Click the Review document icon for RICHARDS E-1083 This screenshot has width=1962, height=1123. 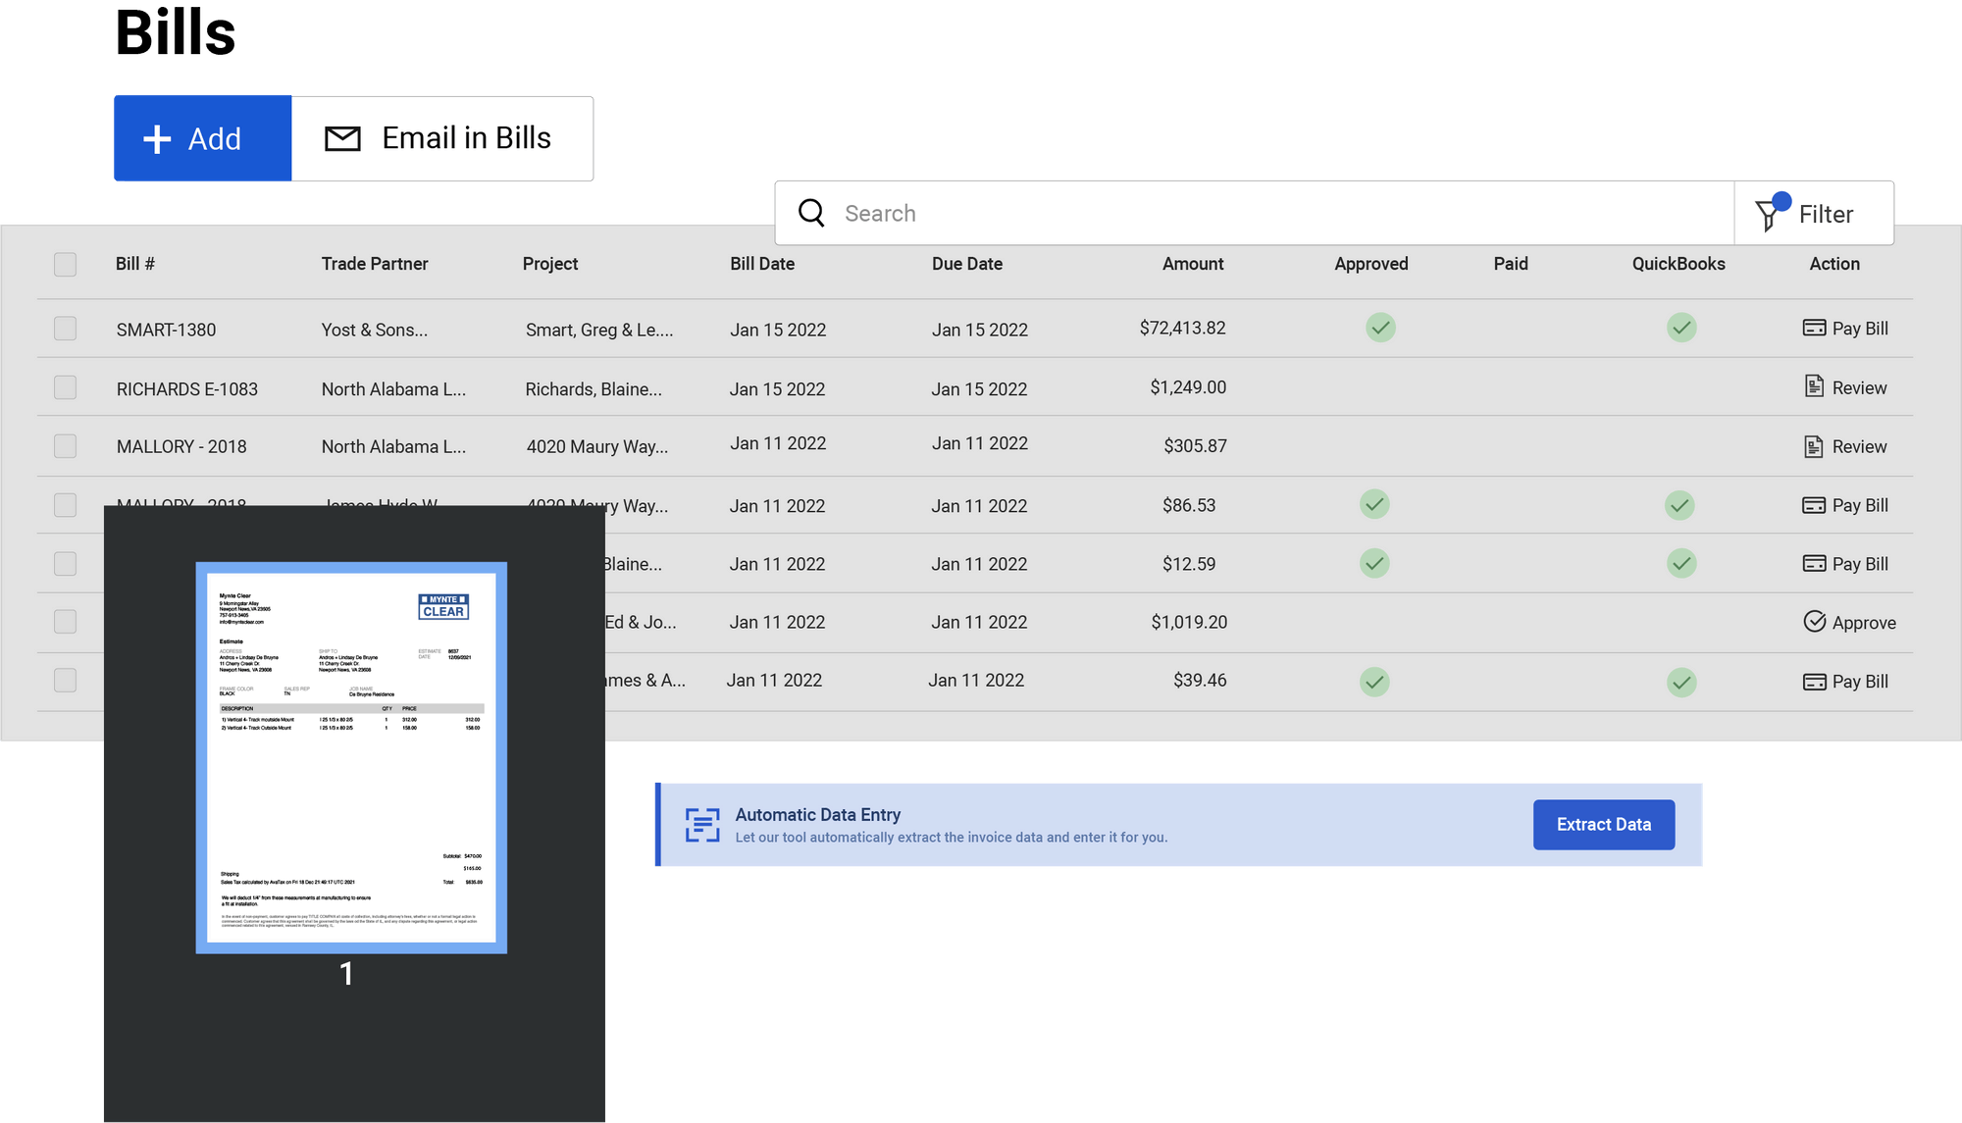pos(1813,387)
